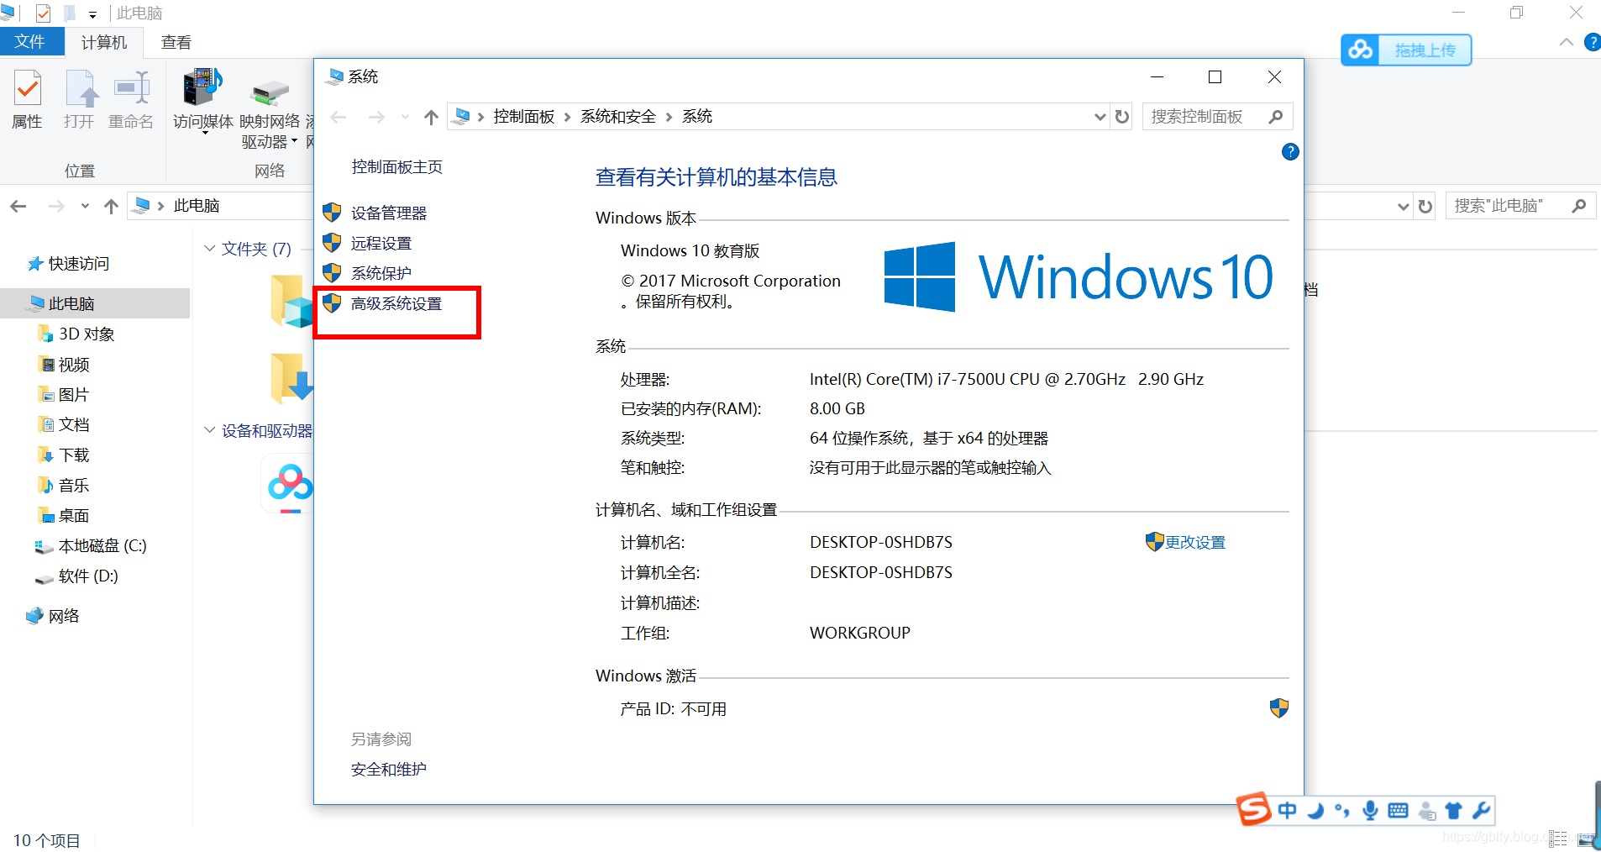
Task: Open Baidu Netdisk icon under devices
Action: [x=289, y=486]
